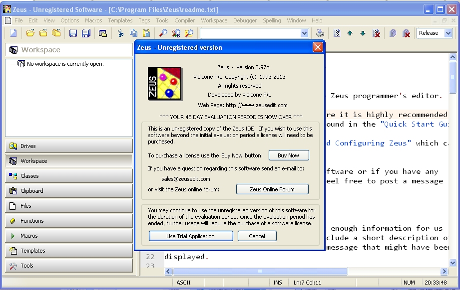Click the search text input field in toolbar
460x290 pixels.
click(x=250, y=33)
